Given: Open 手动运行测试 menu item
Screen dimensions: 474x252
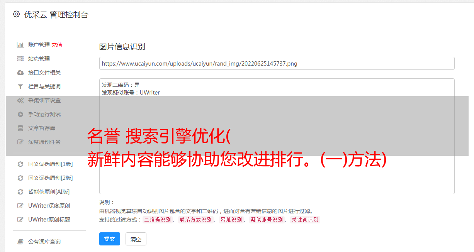Looking at the screenshot, I should coord(44,114).
